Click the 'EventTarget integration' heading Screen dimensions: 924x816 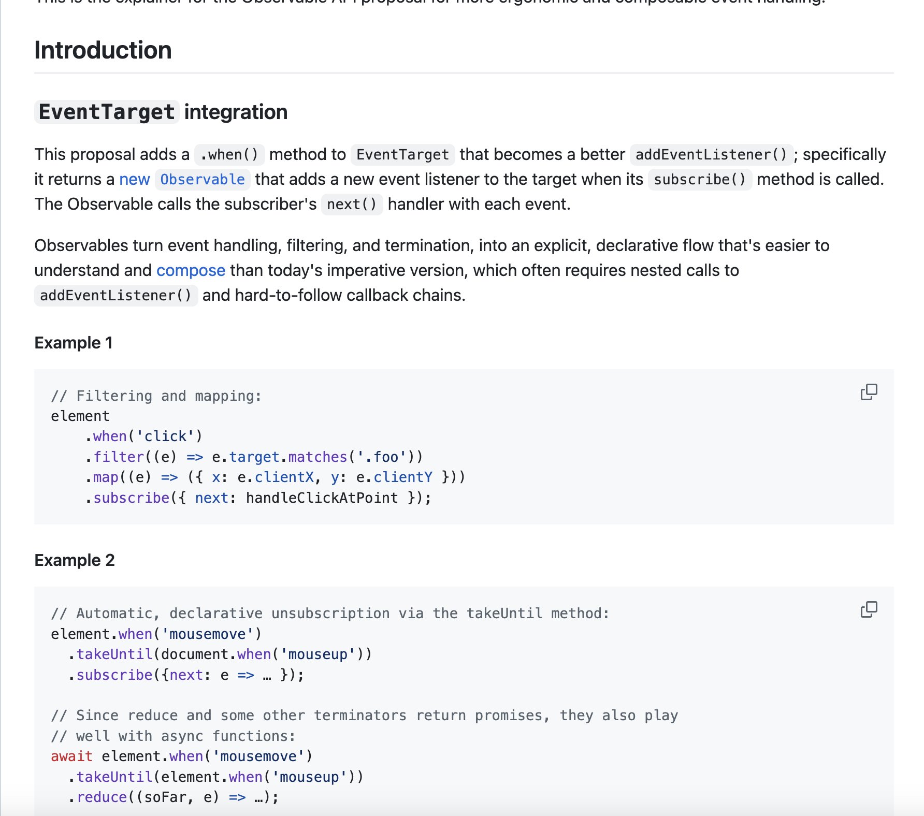pos(161,112)
